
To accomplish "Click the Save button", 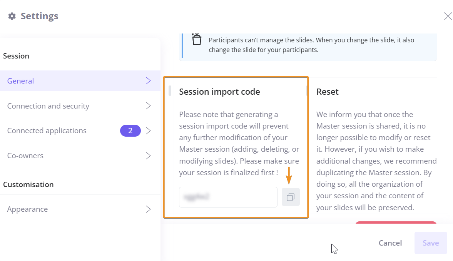I will 431,243.
